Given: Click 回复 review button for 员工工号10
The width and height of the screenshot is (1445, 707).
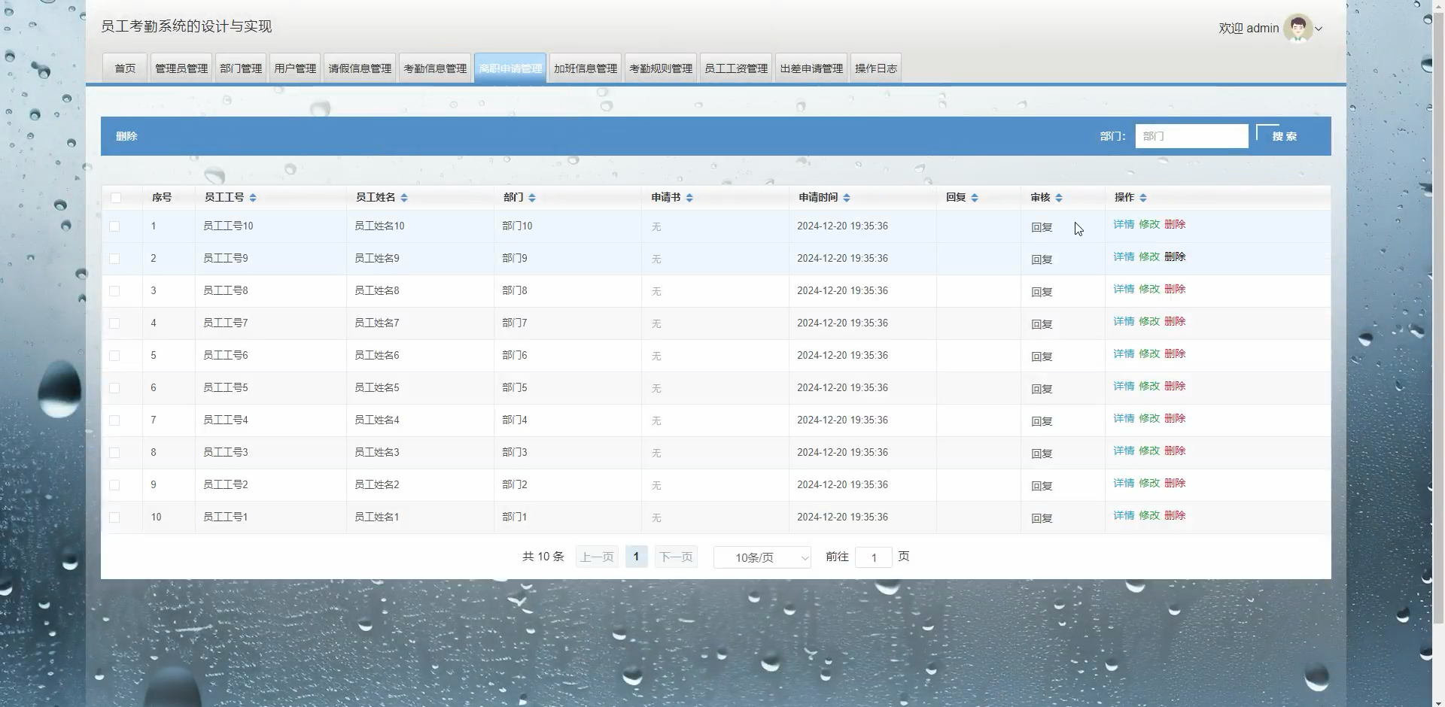Looking at the screenshot, I should click(1042, 227).
